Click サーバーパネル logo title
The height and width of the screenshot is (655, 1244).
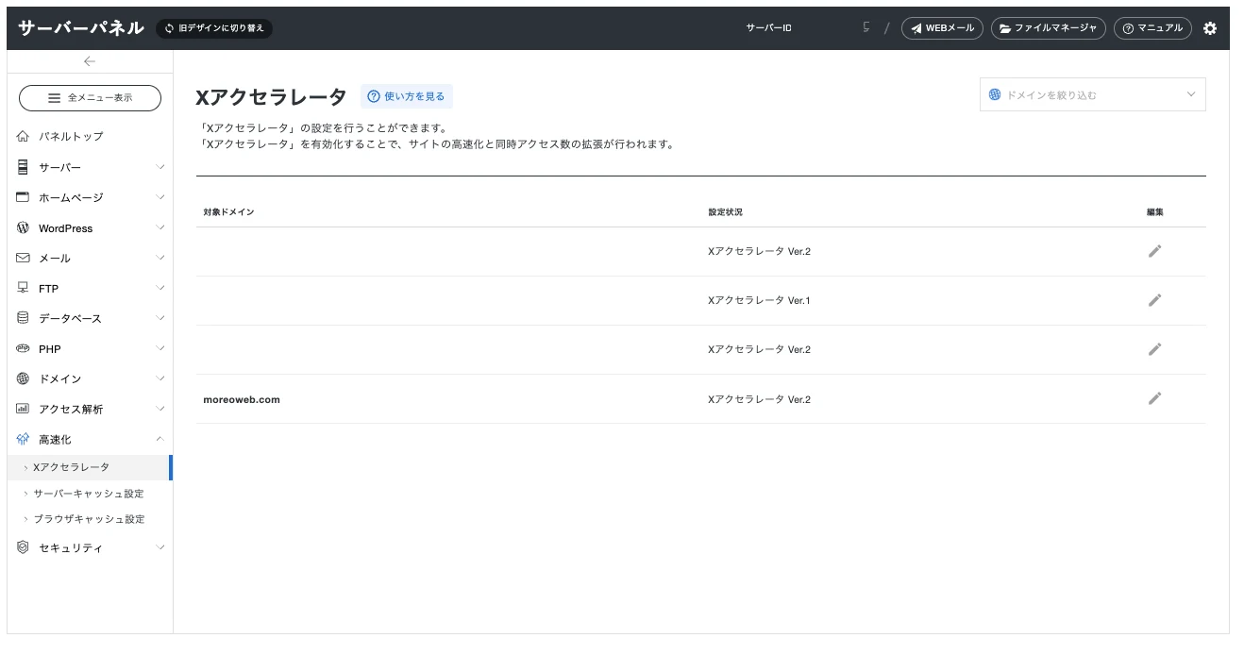point(81,28)
